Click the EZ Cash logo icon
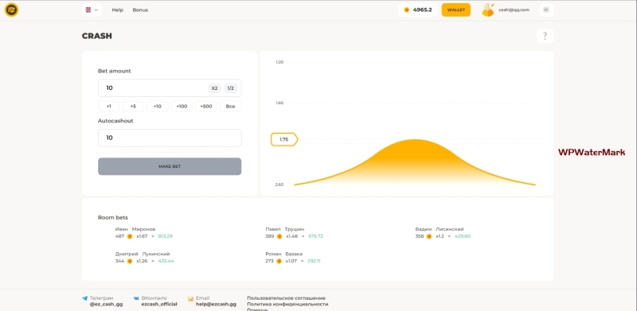 tap(11, 10)
